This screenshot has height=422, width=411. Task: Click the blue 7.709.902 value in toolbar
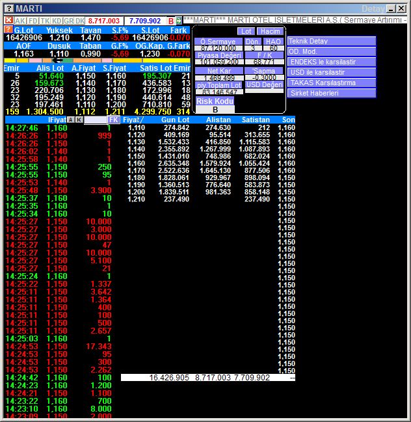145,21
